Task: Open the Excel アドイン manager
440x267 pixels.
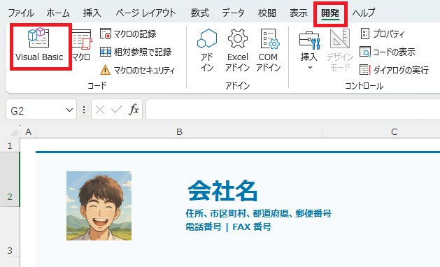Action: (x=237, y=50)
